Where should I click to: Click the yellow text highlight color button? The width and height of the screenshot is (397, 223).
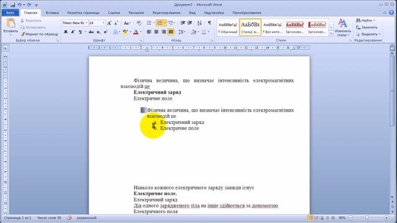(125, 32)
